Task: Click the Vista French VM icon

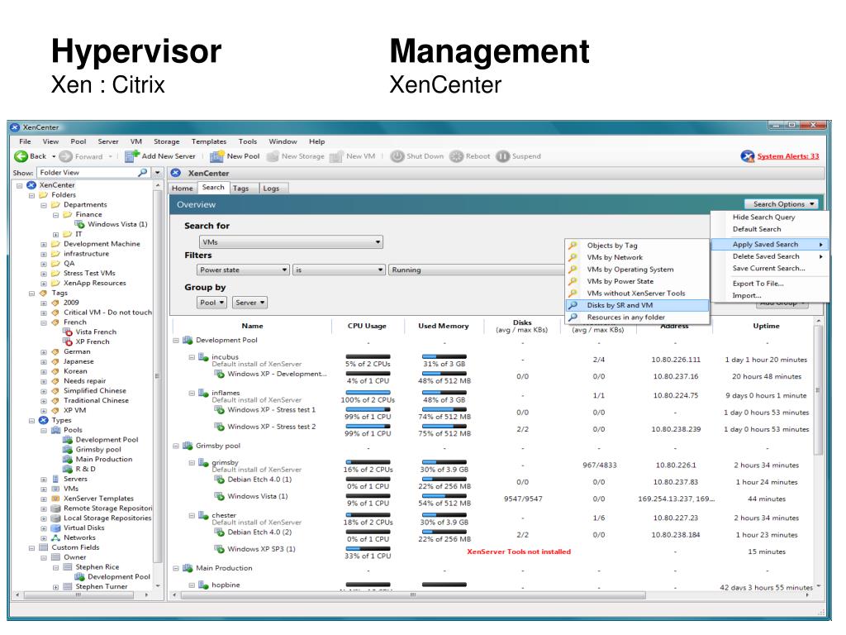Action: (68, 332)
